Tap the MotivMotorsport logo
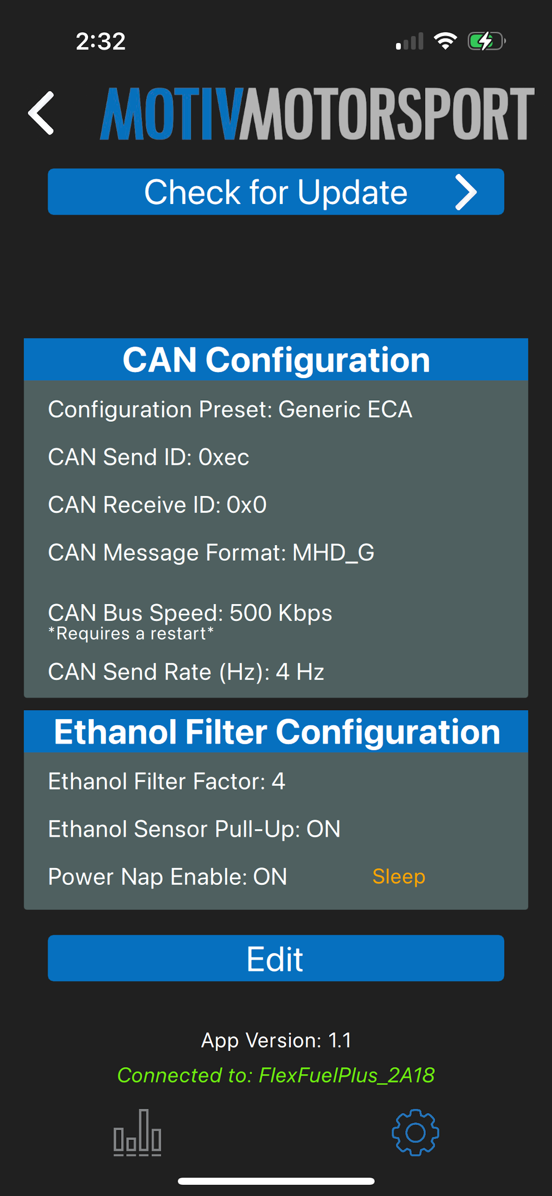This screenshot has height=1196, width=552. [318, 114]
